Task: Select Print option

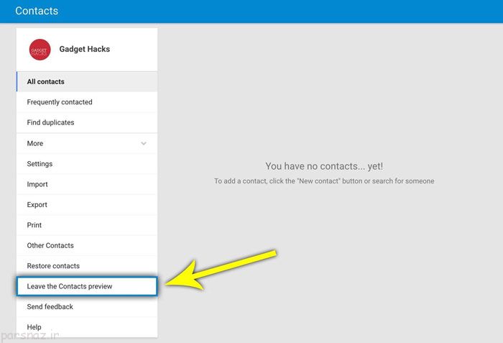Action: pyautogui.click(x=87, y=225)
